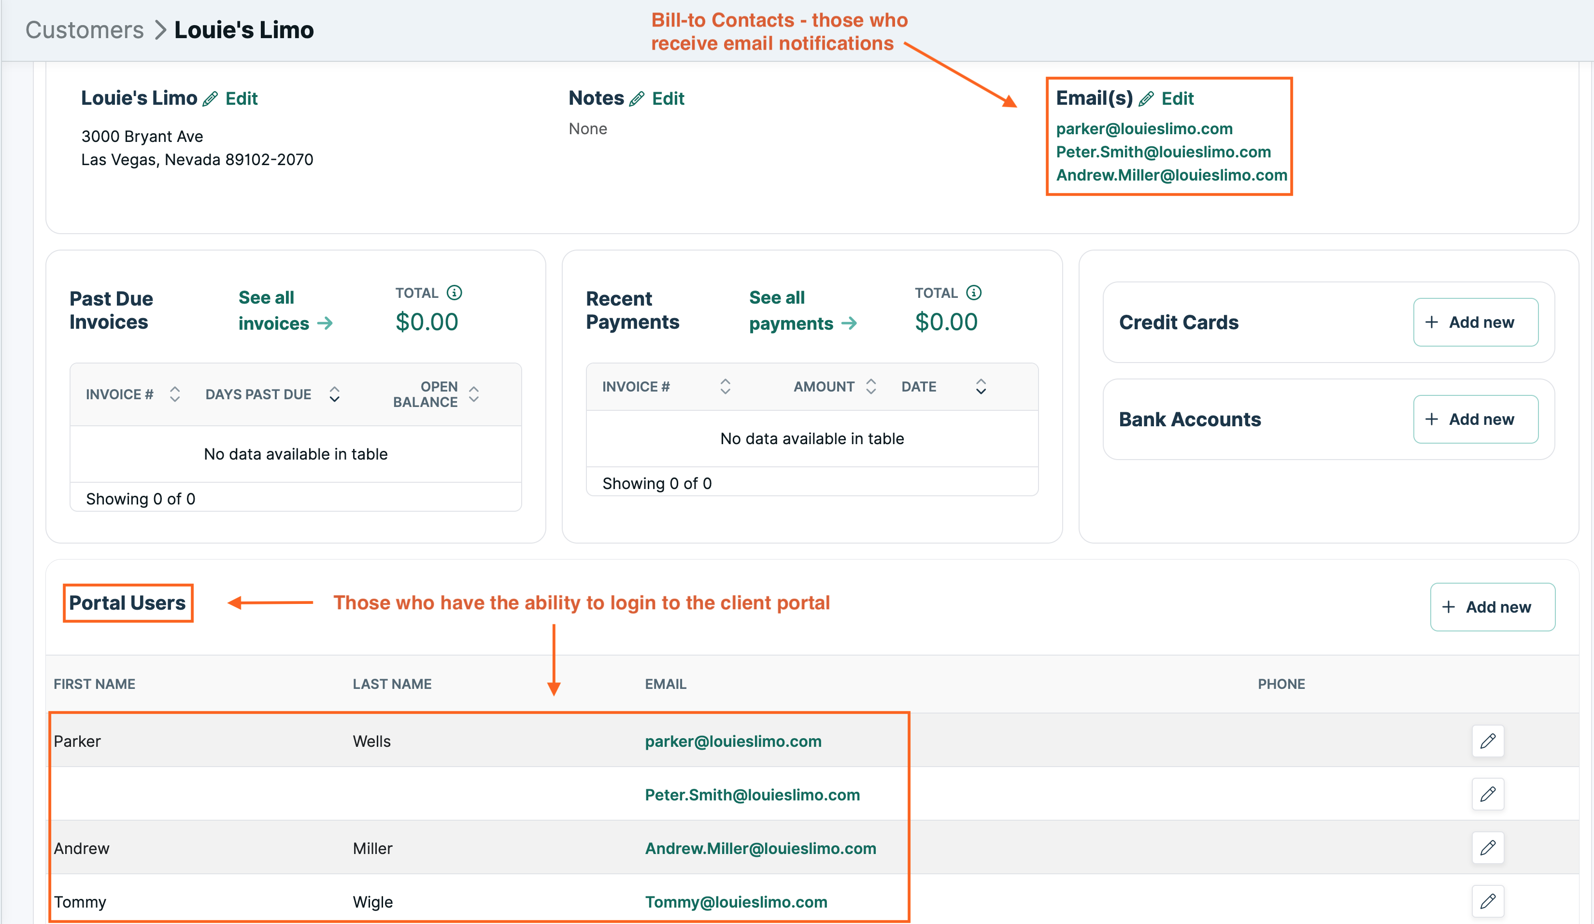Edit the Peter.Smith portal user row
1594x924 pixels.
1488,795
